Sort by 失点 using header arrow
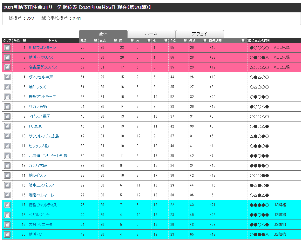Image resolution: width=305 pixels, height=243 pixels. click(205, 40)
